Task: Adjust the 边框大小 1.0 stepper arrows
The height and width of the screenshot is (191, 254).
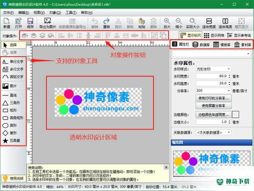Action: tap(229, 122)
